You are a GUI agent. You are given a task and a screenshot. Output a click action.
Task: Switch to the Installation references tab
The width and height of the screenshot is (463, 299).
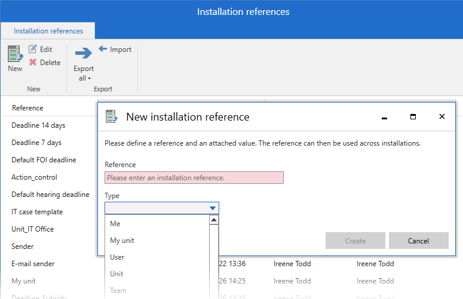tap(48, 31)
